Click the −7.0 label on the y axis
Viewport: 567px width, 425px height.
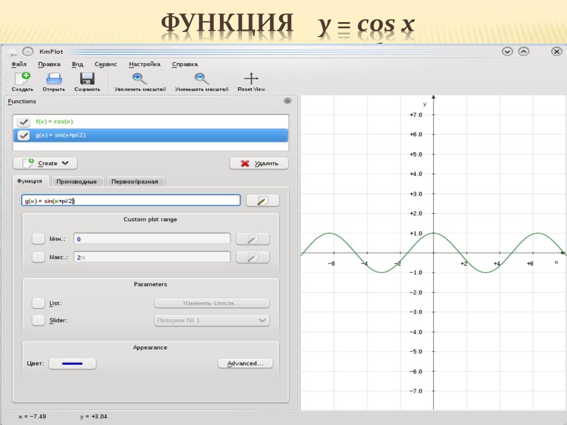[416, 391]
